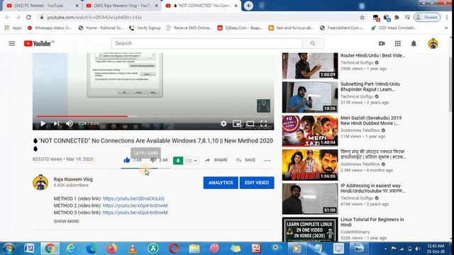Expand the description with Show More

point(67,221)
